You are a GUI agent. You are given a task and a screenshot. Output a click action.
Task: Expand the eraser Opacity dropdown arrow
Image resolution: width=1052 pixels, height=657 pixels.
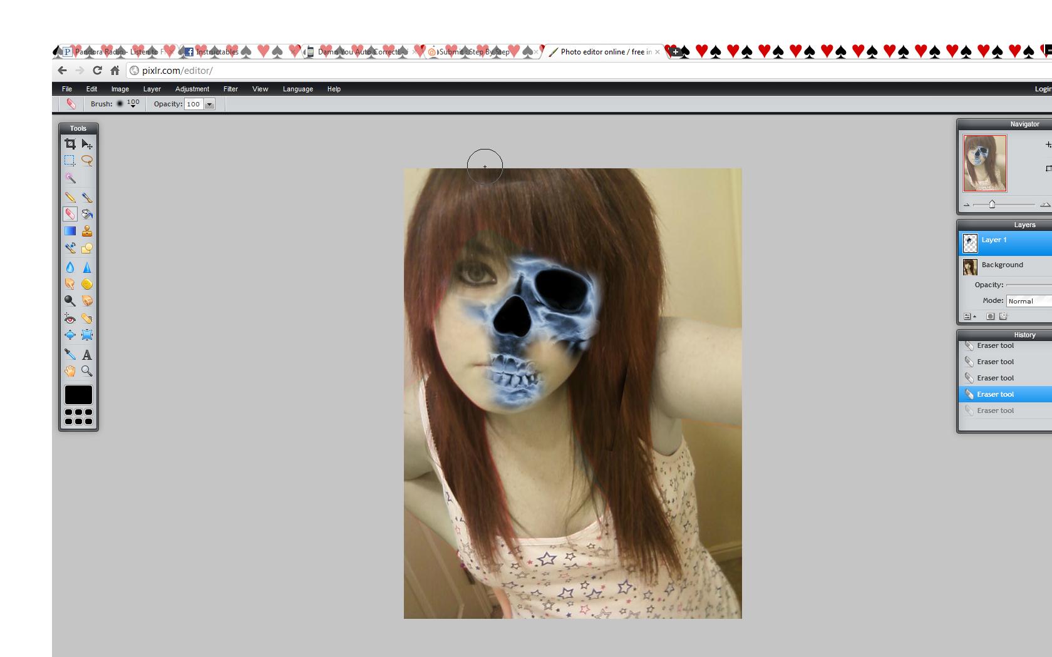coord(210,104)
